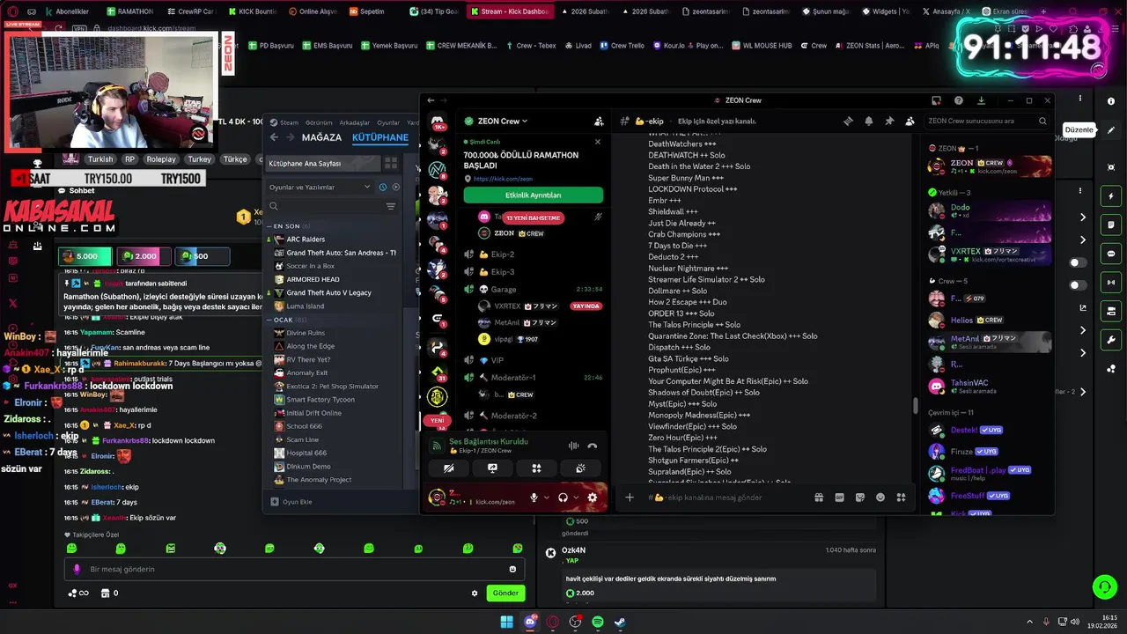Screen dimensions: 1127x634
Task: Open kick.com/zeon link in Discord event
Action: pyautogui.click(x=503, y=179)
